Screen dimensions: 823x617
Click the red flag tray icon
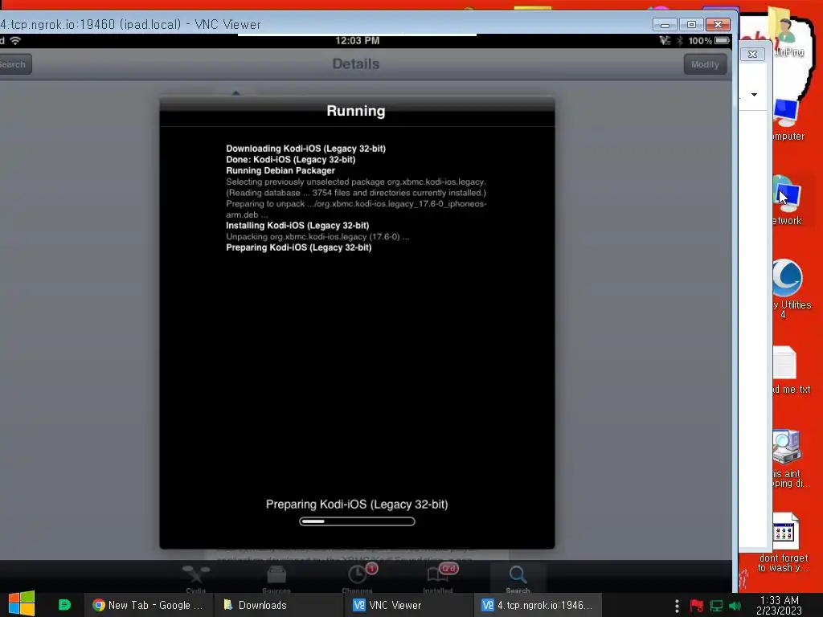697,606
